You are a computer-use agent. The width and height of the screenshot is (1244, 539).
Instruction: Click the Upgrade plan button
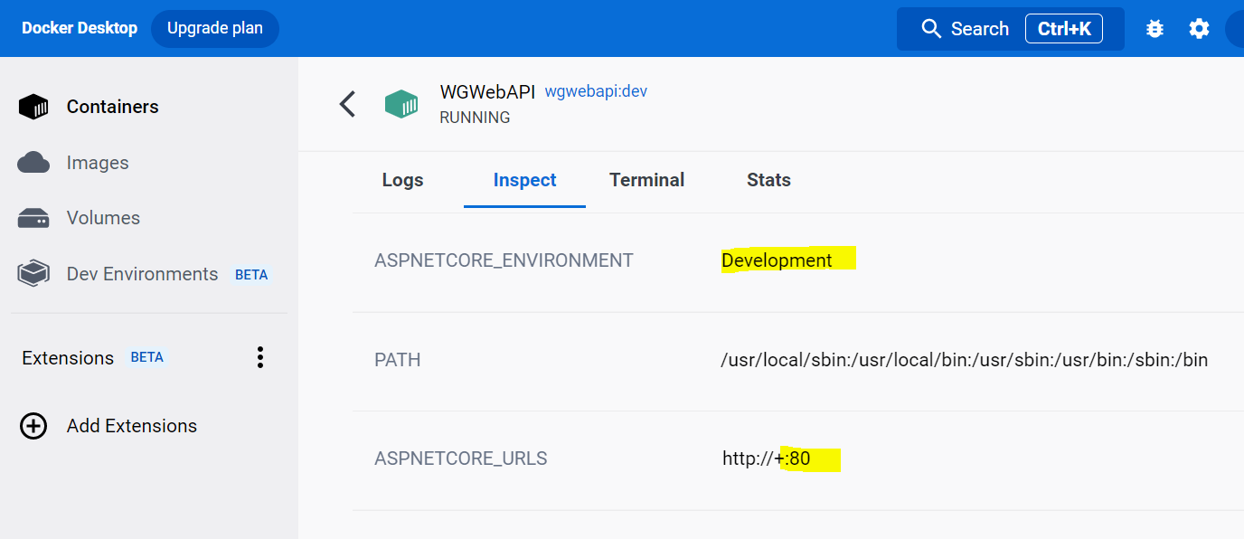(215, 28)
